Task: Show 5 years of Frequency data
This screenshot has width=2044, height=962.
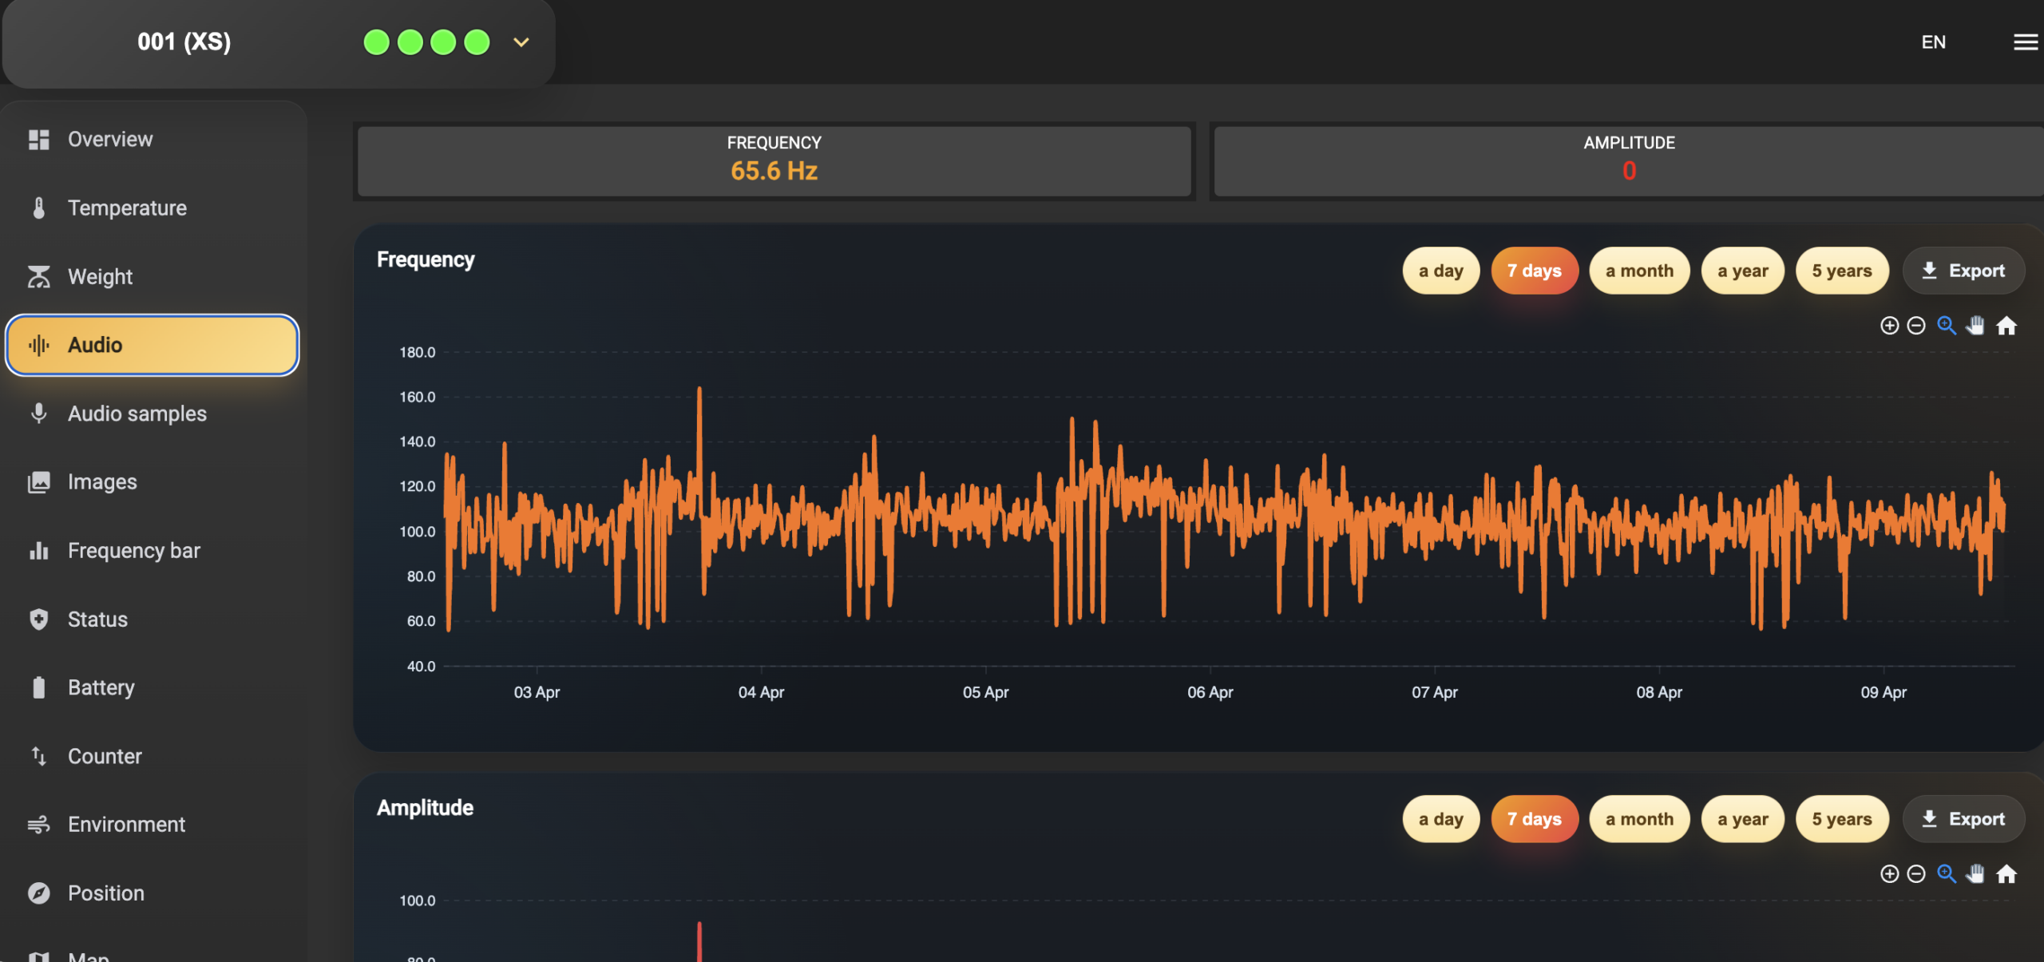Action: 1841,271
